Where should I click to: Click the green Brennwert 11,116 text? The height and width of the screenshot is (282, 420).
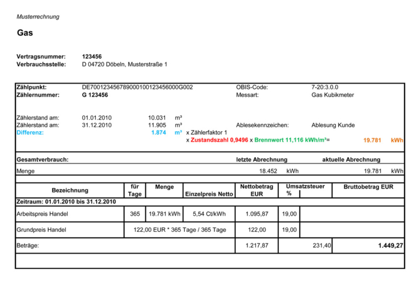(290, 140)
